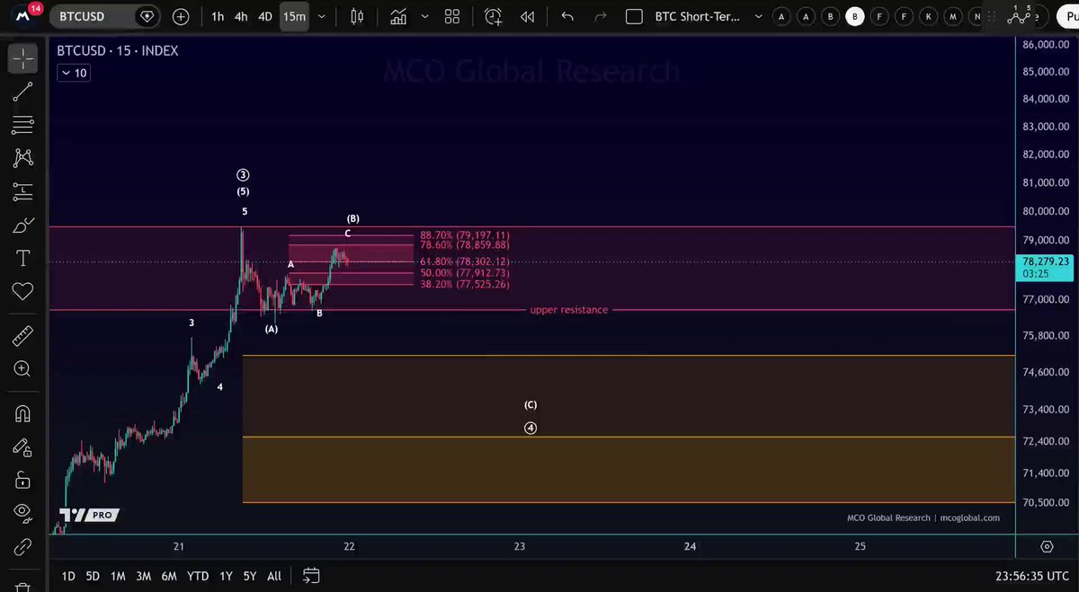Create a price alert with the clock icon
This screenshot has width=1079, height=592.
[x=494, y=16]
